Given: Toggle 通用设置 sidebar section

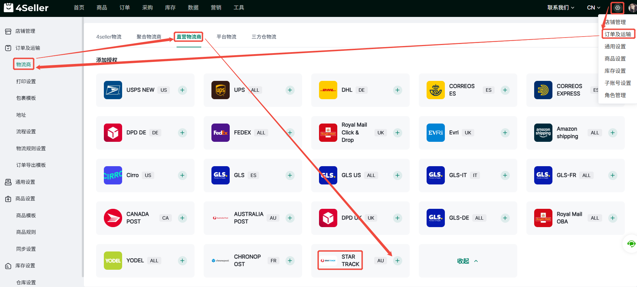Looking at the screenshot, I should coord(25,182).
